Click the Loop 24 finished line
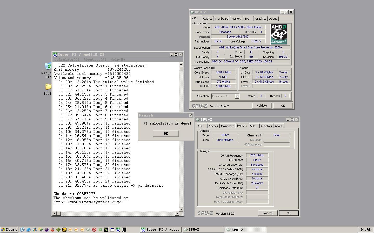Viewport: 374px width, 233px height. point(95,181)
